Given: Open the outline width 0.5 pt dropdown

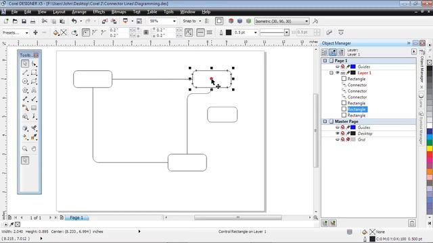Looking at the screenshot, I should tap(256, 32).
